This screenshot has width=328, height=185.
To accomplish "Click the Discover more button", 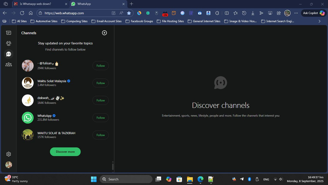I will [65, 152].
